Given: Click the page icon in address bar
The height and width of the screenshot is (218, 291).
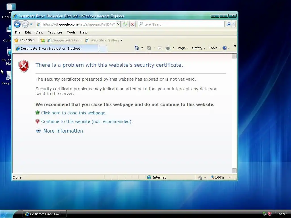Looking at the screenshot, I should [39, 24].
